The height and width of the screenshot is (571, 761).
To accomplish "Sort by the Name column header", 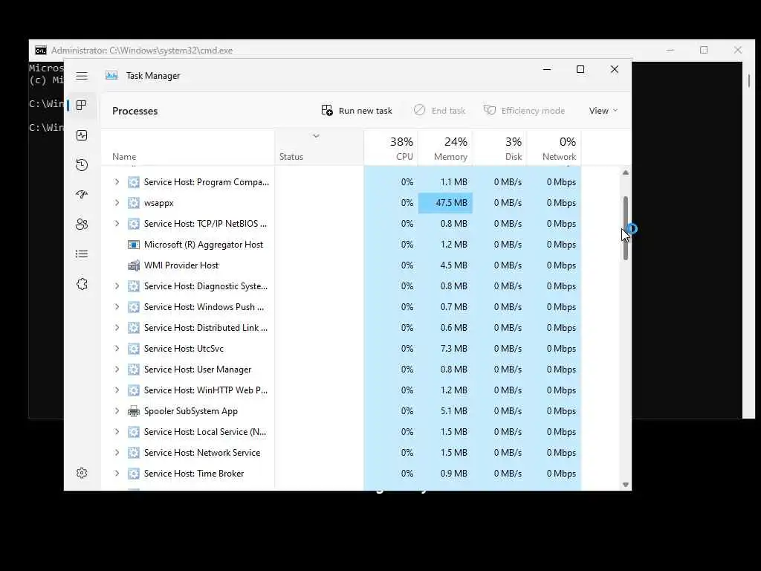I will click(x=188, y=148).
